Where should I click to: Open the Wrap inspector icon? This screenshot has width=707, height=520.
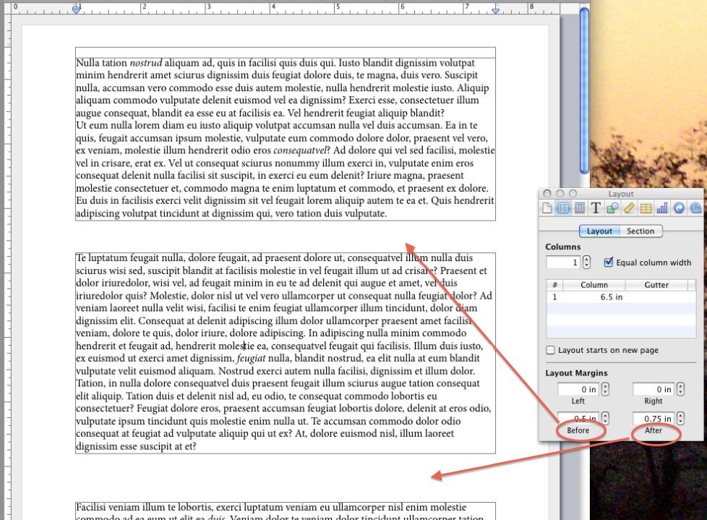pos(580,208)
